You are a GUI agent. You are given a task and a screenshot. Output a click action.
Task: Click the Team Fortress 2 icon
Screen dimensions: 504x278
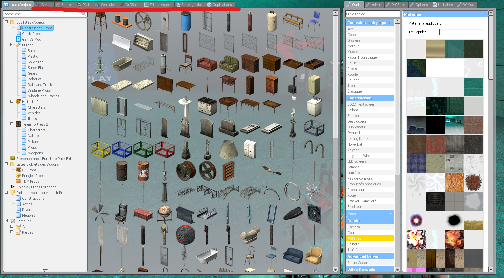[18, 124]
